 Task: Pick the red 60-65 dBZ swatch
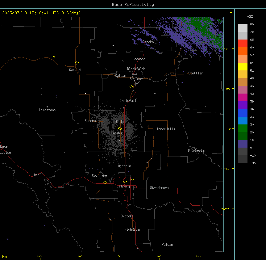pyautogui.click(x=243, y=44)
